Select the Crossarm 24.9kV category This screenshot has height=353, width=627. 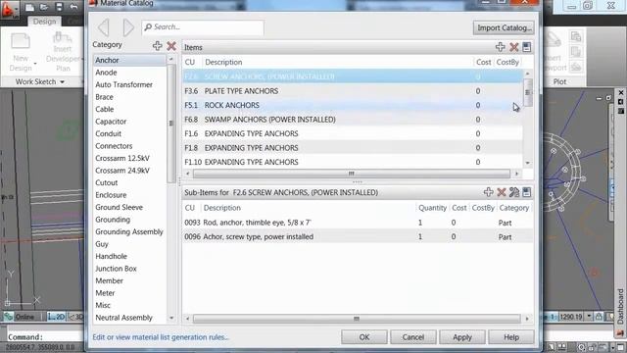(122, 171)
